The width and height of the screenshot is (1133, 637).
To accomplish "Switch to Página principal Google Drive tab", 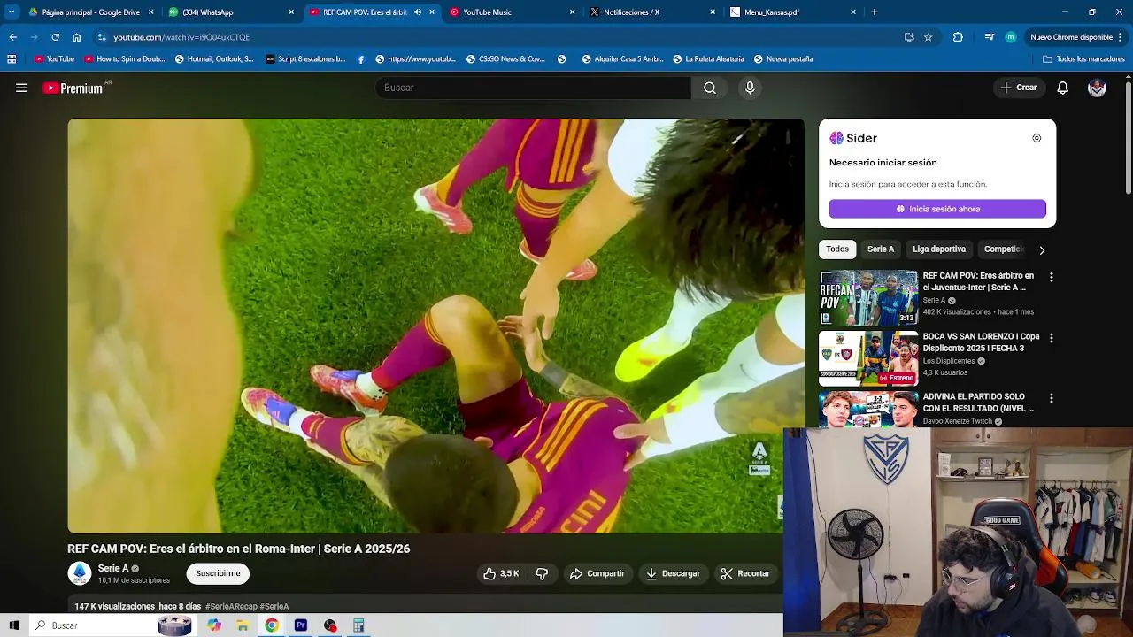I will tap(90, 12).
